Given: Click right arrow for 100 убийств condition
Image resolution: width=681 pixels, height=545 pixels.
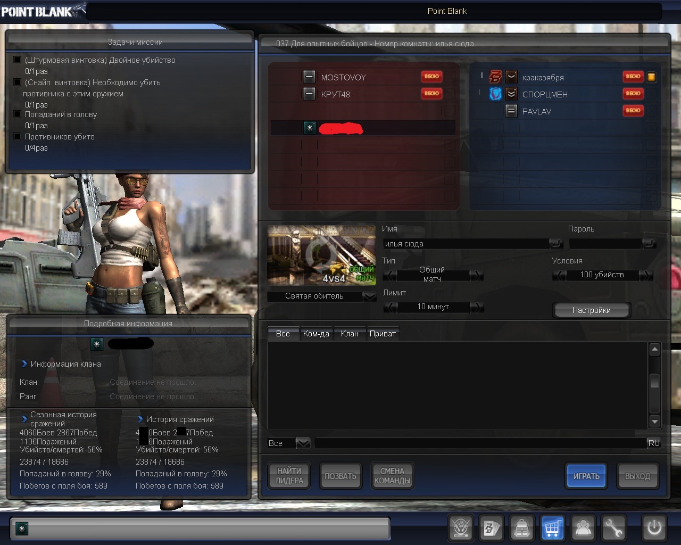Looking at the screenshot, I should [645, 275].
